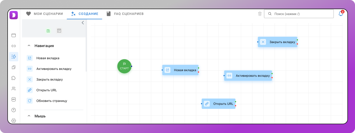Select Обновить страницу in the action list
355x133 pixels.
click(x=51, y=101)
